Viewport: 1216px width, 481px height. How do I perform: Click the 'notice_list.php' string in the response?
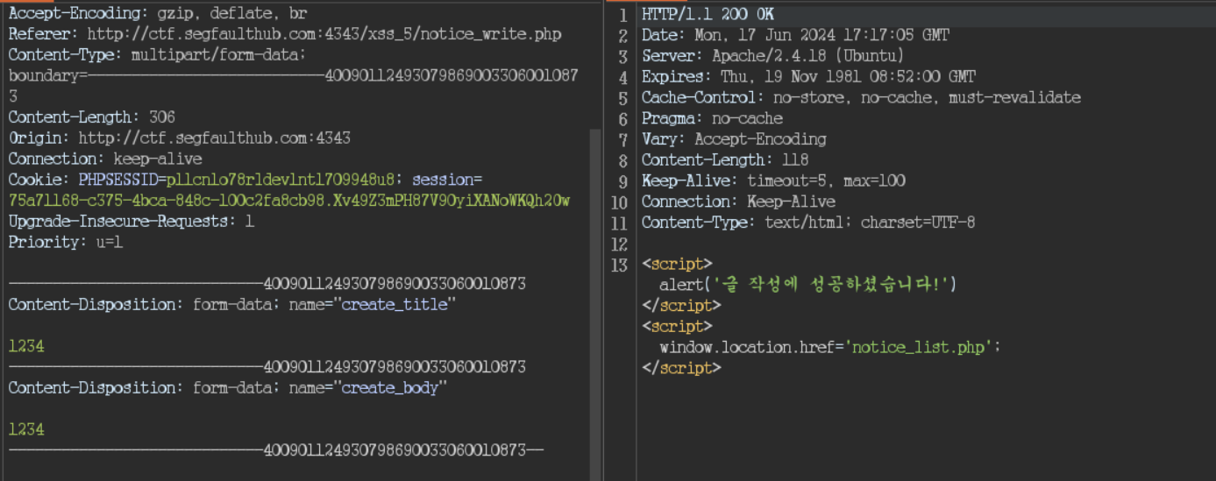(918, 347)
